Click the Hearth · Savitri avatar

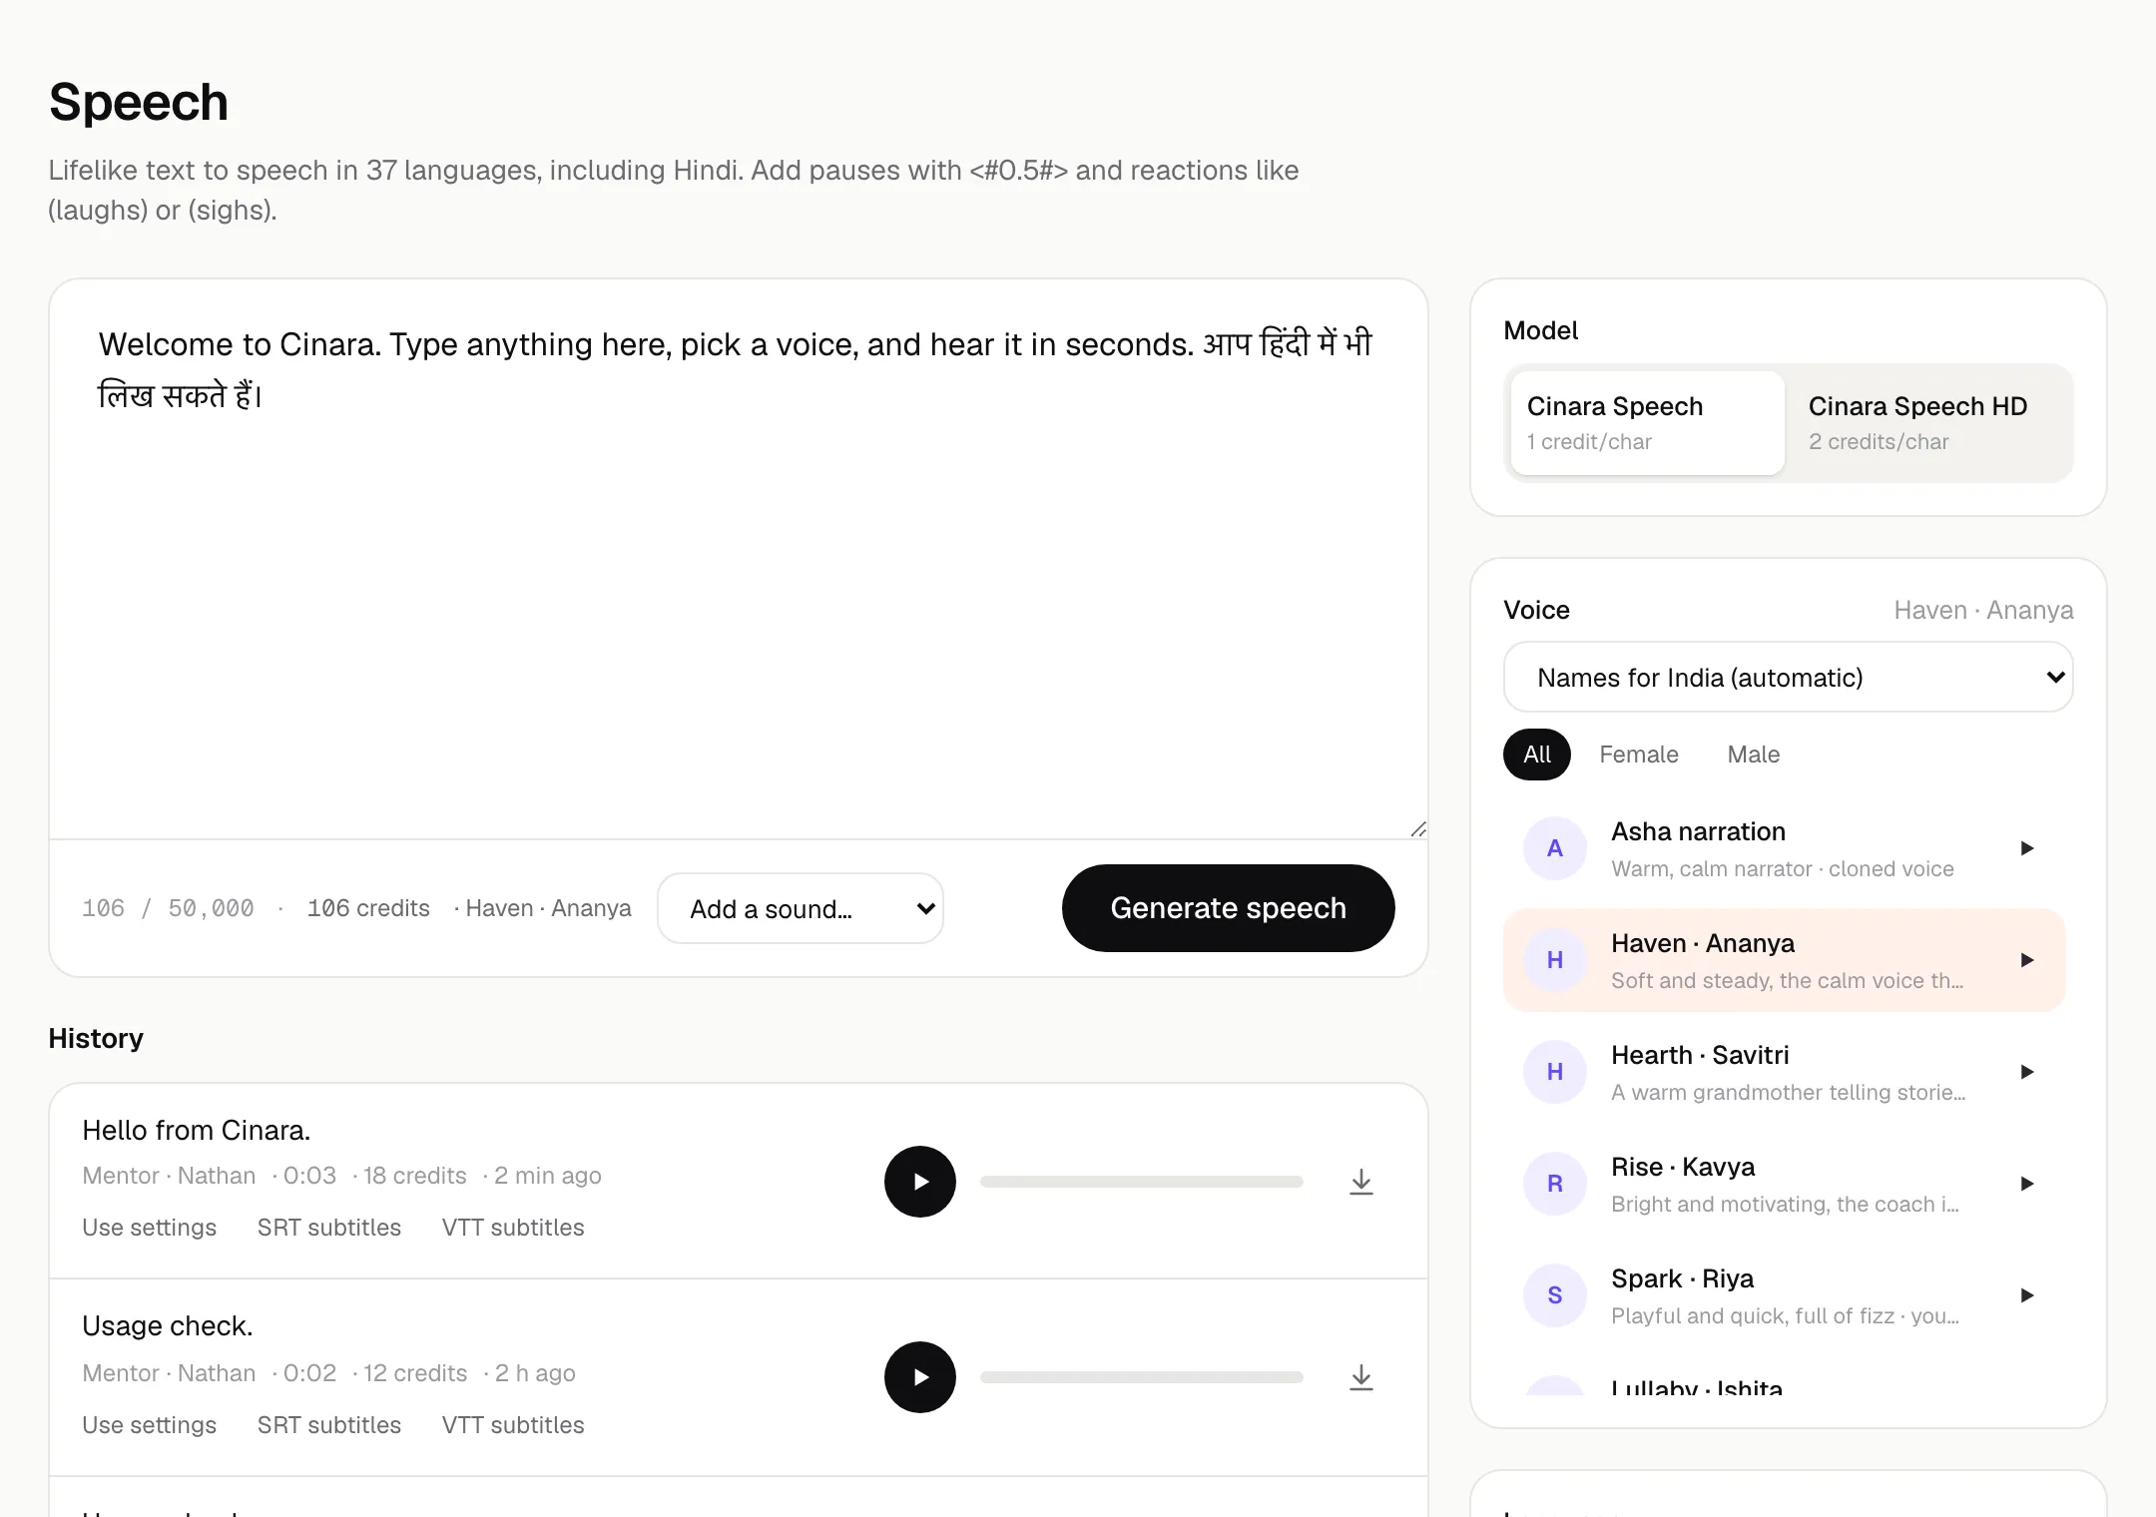pyautogui.click(x=1555, y=1072)
